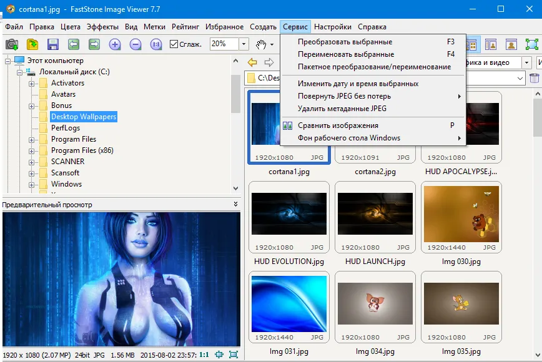Collapse the Локальный диск (C:) tree node
This screenshot has height=362, width=542.
[x=20, y=72]
